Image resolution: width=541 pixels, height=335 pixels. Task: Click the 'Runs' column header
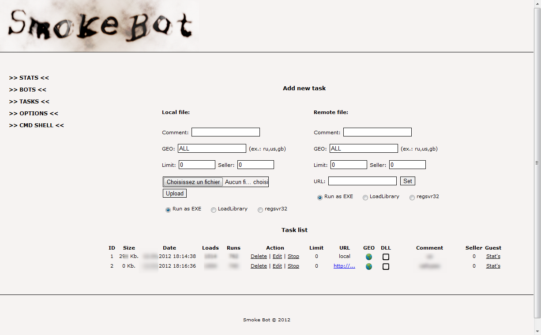tap(233, 248)
